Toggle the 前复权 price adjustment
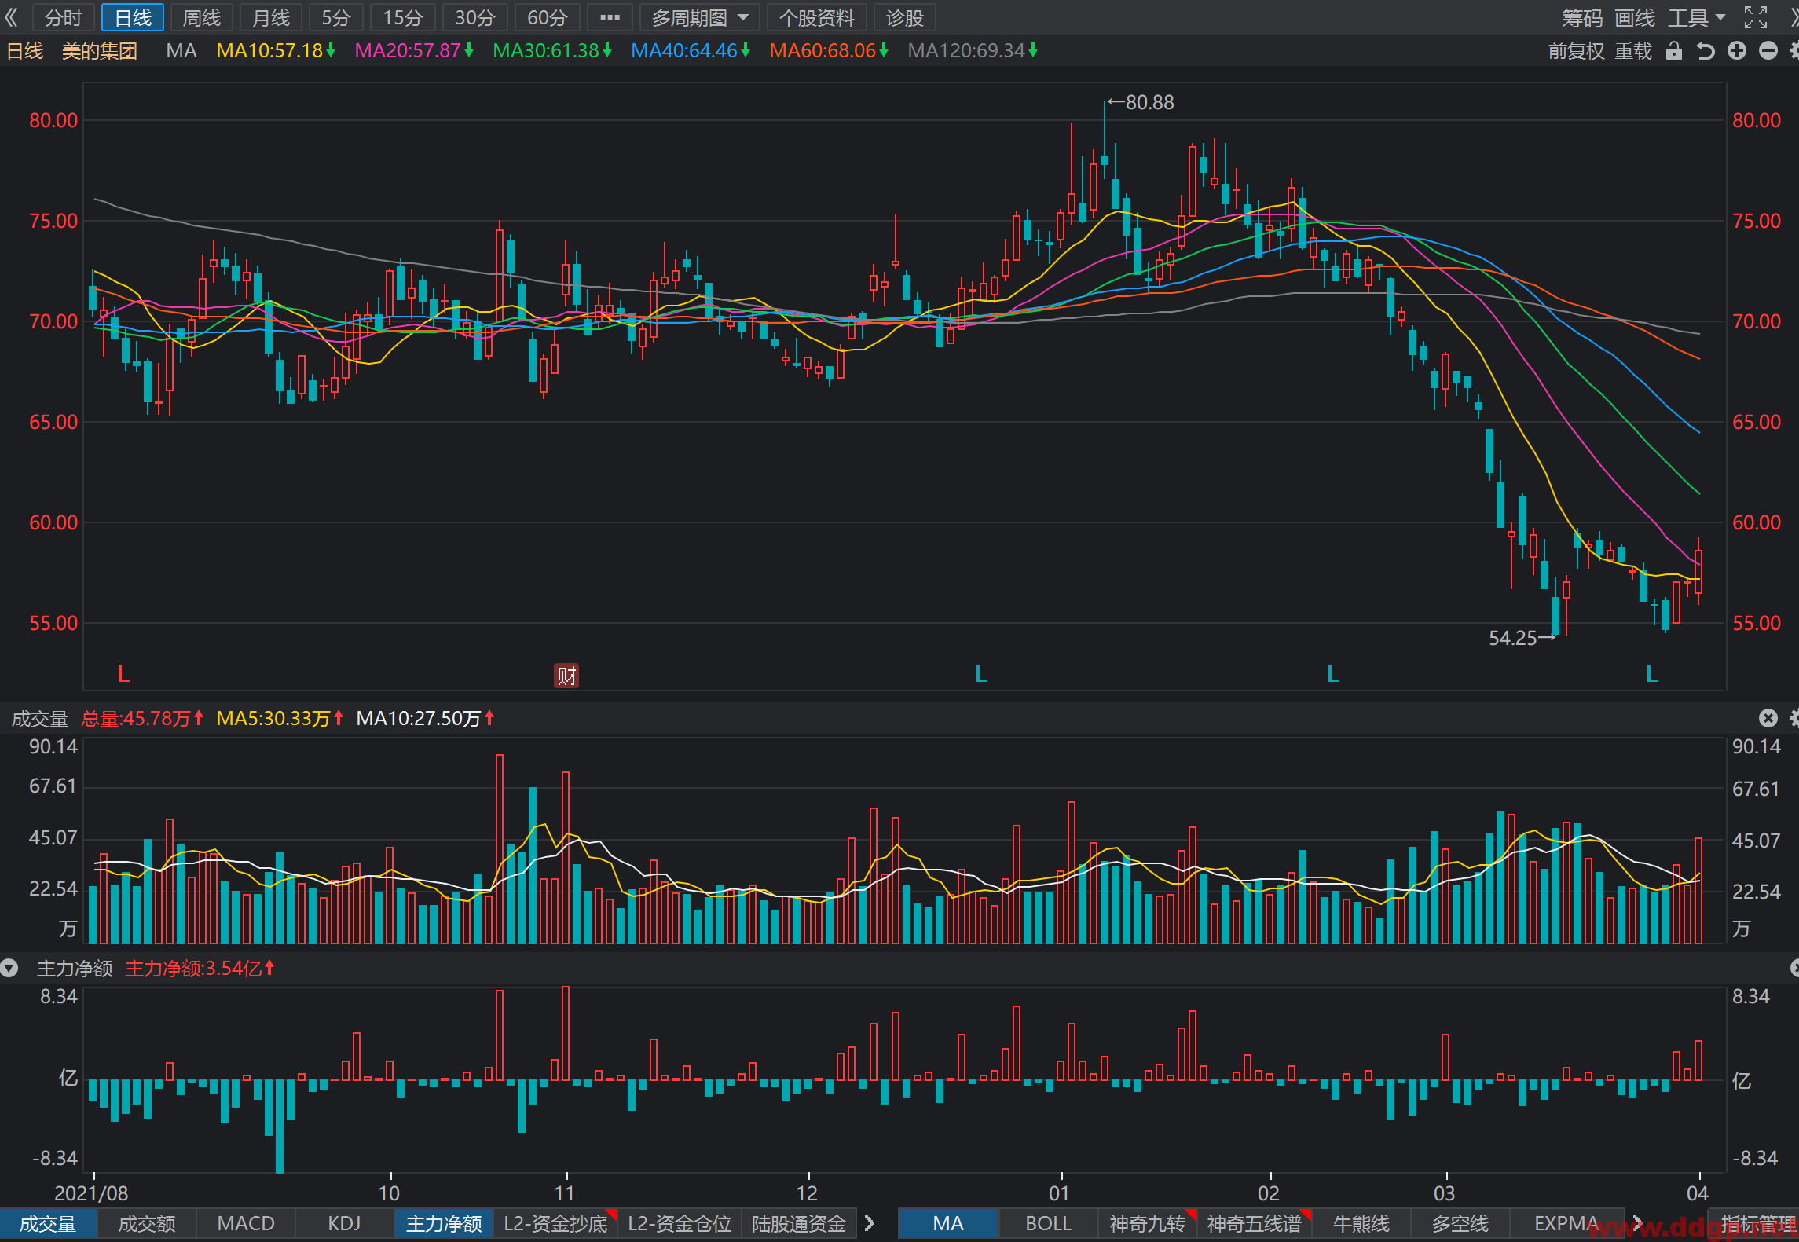The width and height of the screenshot is (1799, 1242). click(x=1576, y=51)
